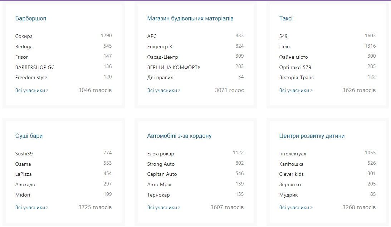Viewport: 391px width, 227px height.
Task: View all participants in Центри розвитку дитини
Action: 296,208
